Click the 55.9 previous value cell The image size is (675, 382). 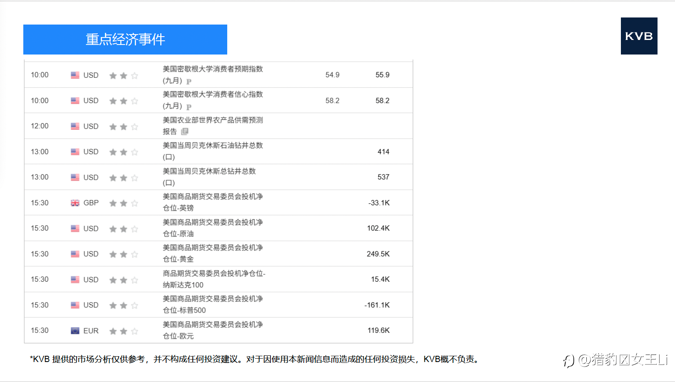pyautogui.click(x=382, y=75)
